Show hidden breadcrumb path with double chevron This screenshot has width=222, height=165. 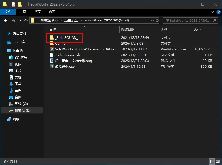(x=37, y=20)
